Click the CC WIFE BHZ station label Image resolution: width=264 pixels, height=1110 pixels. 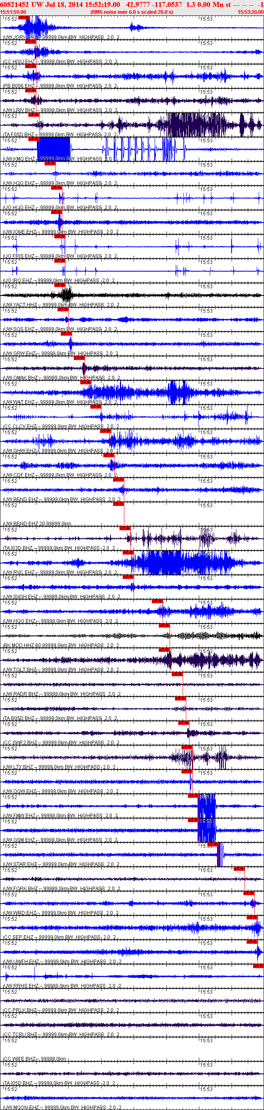35,1060
